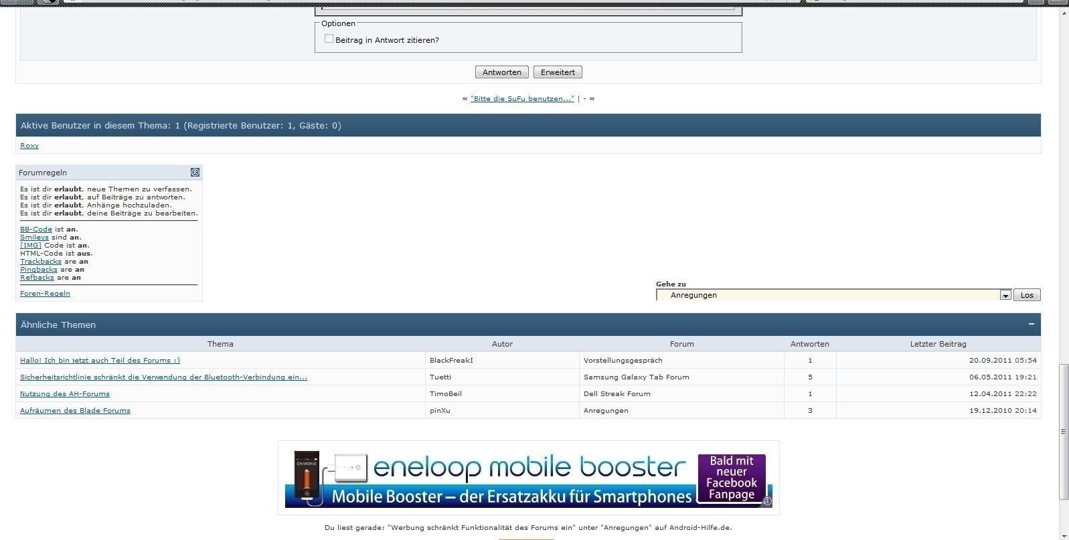Open previous thread 'Bitte die SuFu benutzen...'
The height and width of the screenshot is (540, 1069).
tap(522, 98)
